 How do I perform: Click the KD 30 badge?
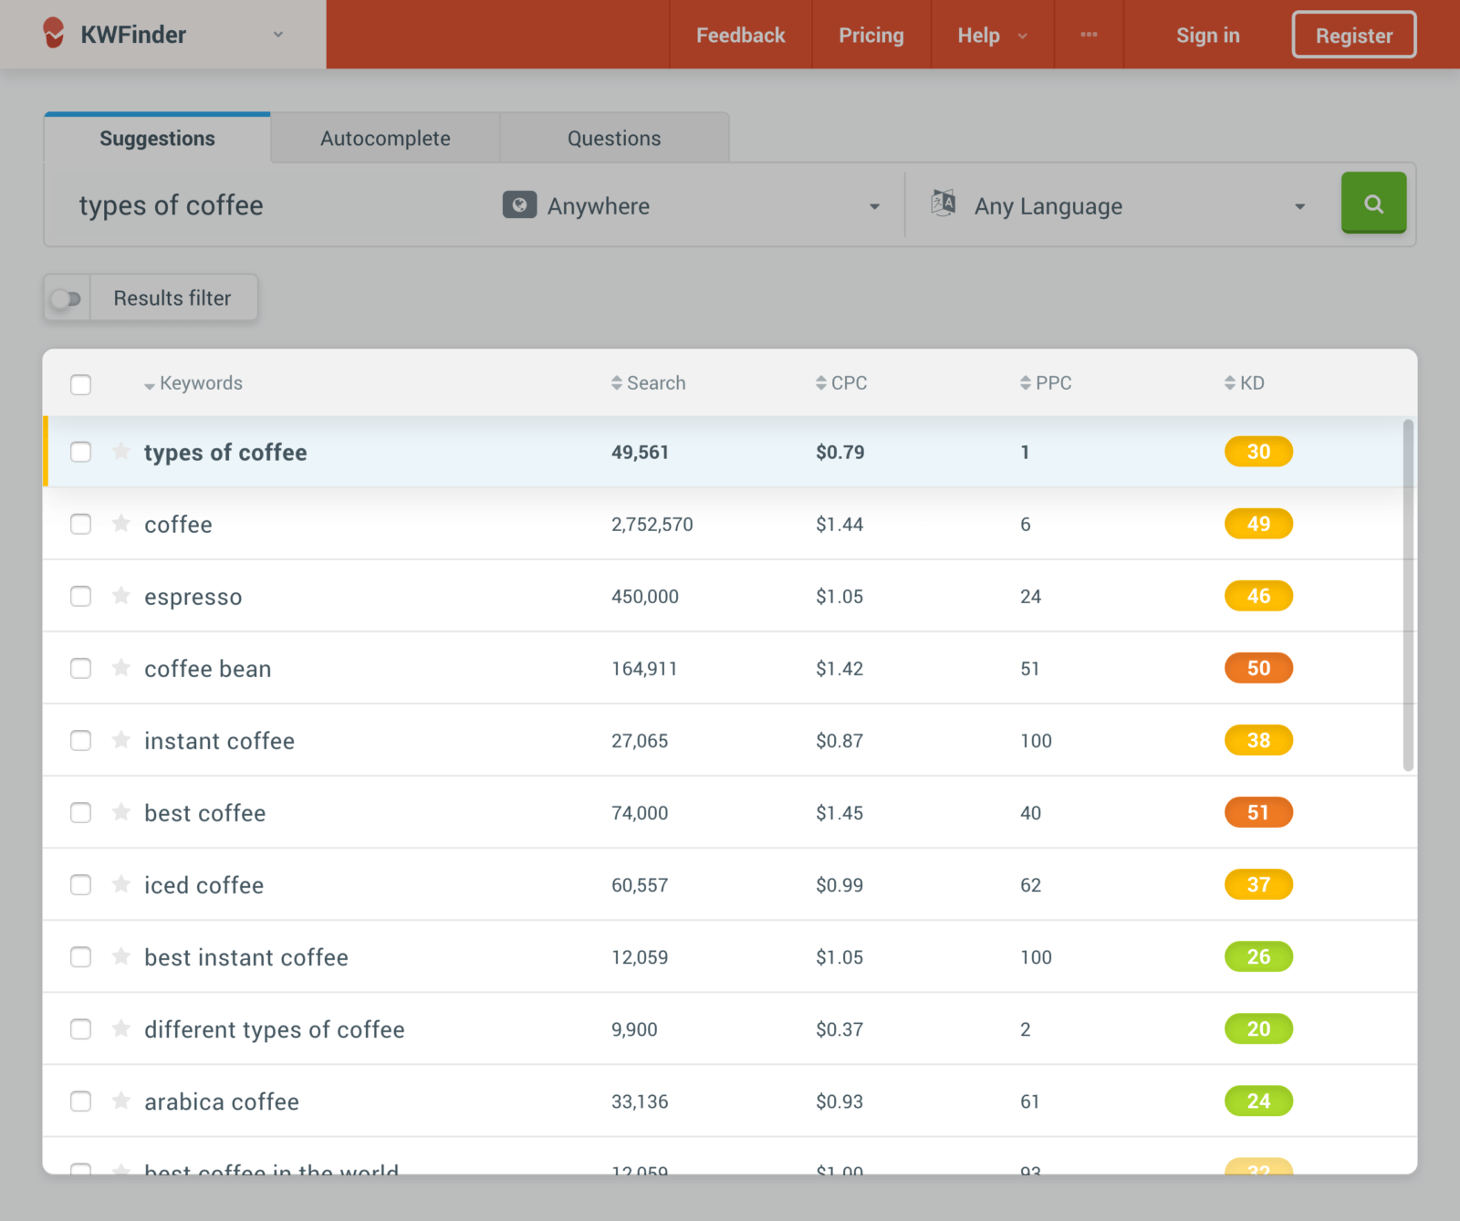pyautogui.click(x=1258, y=452)
